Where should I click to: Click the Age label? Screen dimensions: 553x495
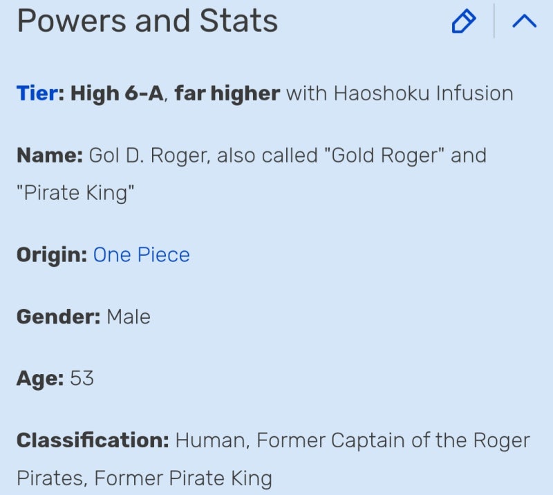click(x=40, y=378)
